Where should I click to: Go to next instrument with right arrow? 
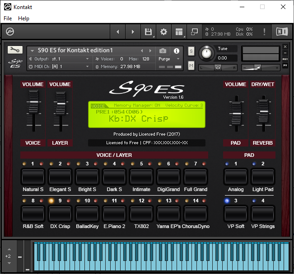[133, 32]
